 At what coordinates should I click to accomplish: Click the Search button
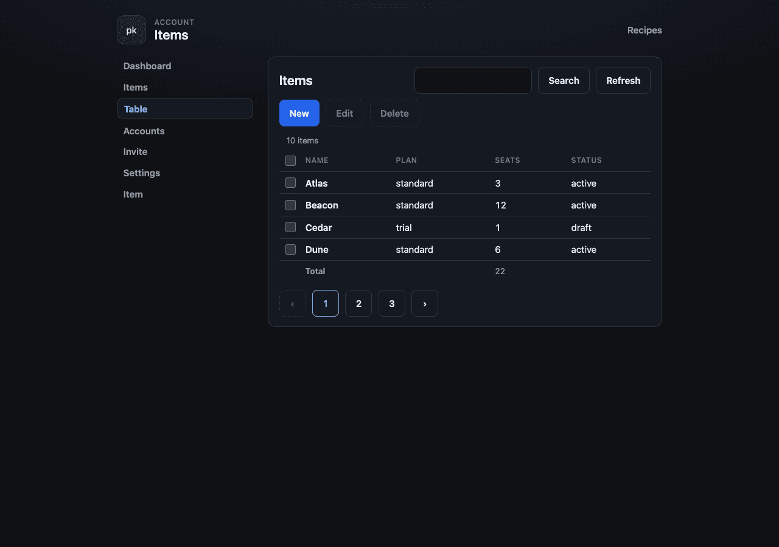[564, 80]
